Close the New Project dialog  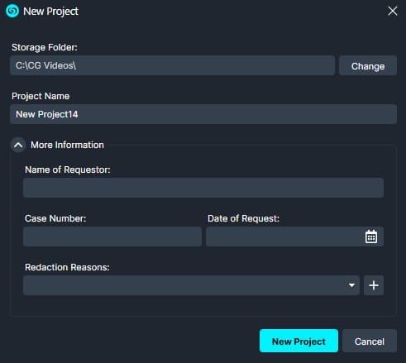click(392, 12)
